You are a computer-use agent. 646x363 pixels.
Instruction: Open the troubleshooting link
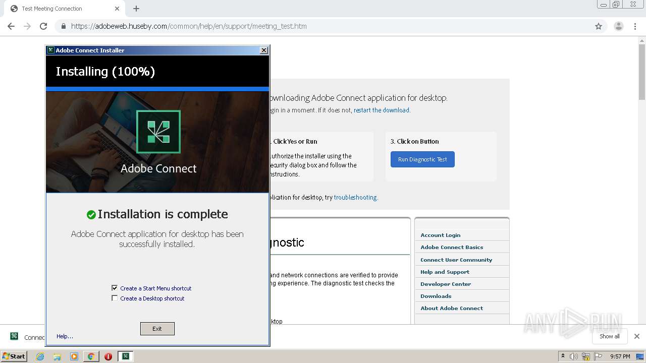click(x=355, y=197)
